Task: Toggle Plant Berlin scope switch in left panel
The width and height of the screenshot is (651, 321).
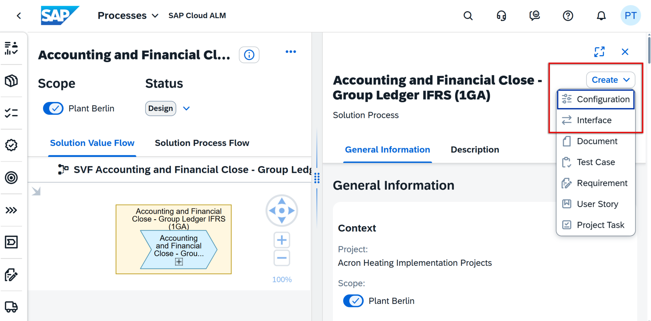Action: pyautogui.click(x=53, y=109)
